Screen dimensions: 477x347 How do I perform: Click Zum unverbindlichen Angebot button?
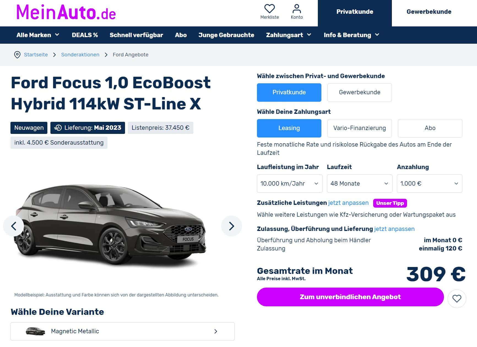(350, 297)
